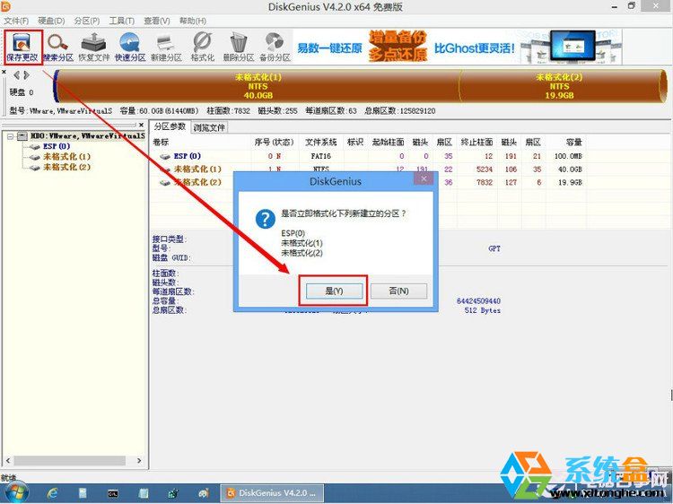Open the Backup Partition (备份分区) tool
Viewport: 673px width, 504px height.
click(x=275, y=47)
